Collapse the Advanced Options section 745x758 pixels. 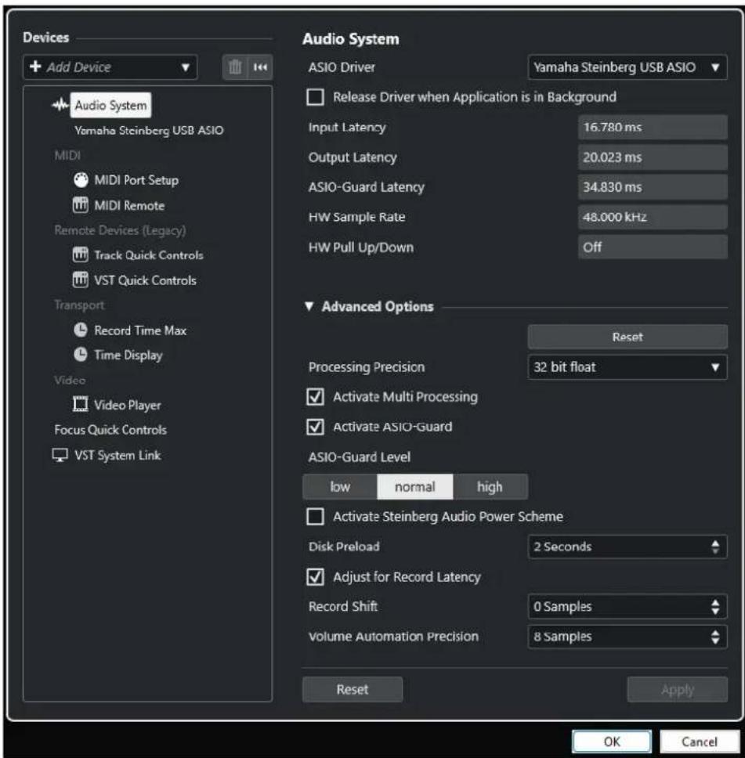pyautogui.click(x=309, y=306)
